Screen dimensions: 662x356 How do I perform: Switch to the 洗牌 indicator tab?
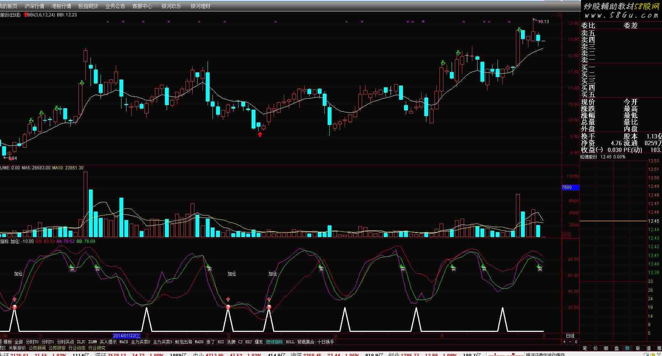[x=231, y=342]
